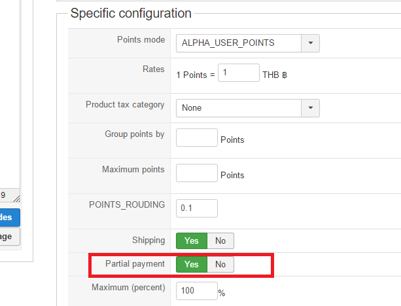Enable Shipping with the Yes option
This screenshot has width=401, height=306.
pos(192,240)
